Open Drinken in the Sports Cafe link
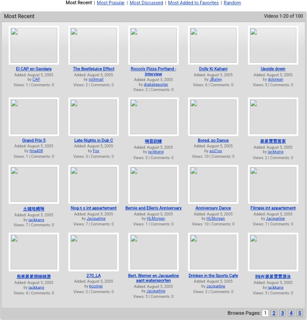The height and width of the screenshot is (320, 307). pos(213,275)
